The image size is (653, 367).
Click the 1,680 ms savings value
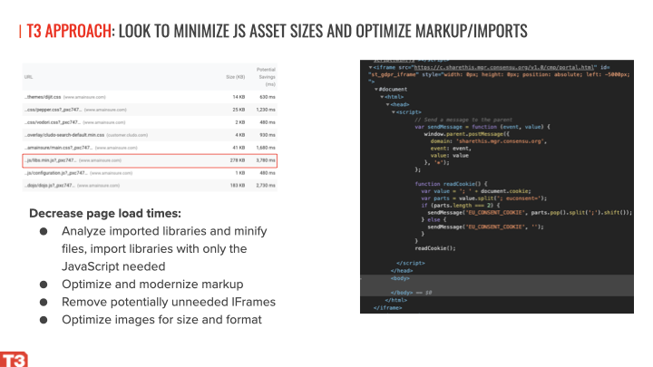(x=266, y=148)
